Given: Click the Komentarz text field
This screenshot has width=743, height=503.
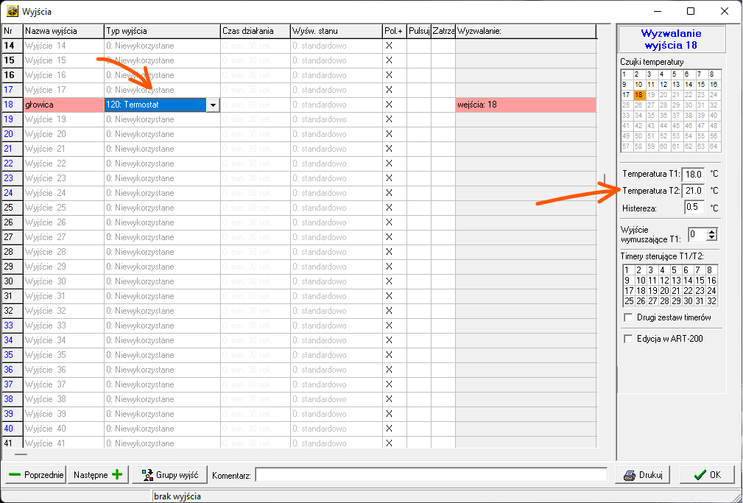Looking at the screenshot, I should [431, 475].
